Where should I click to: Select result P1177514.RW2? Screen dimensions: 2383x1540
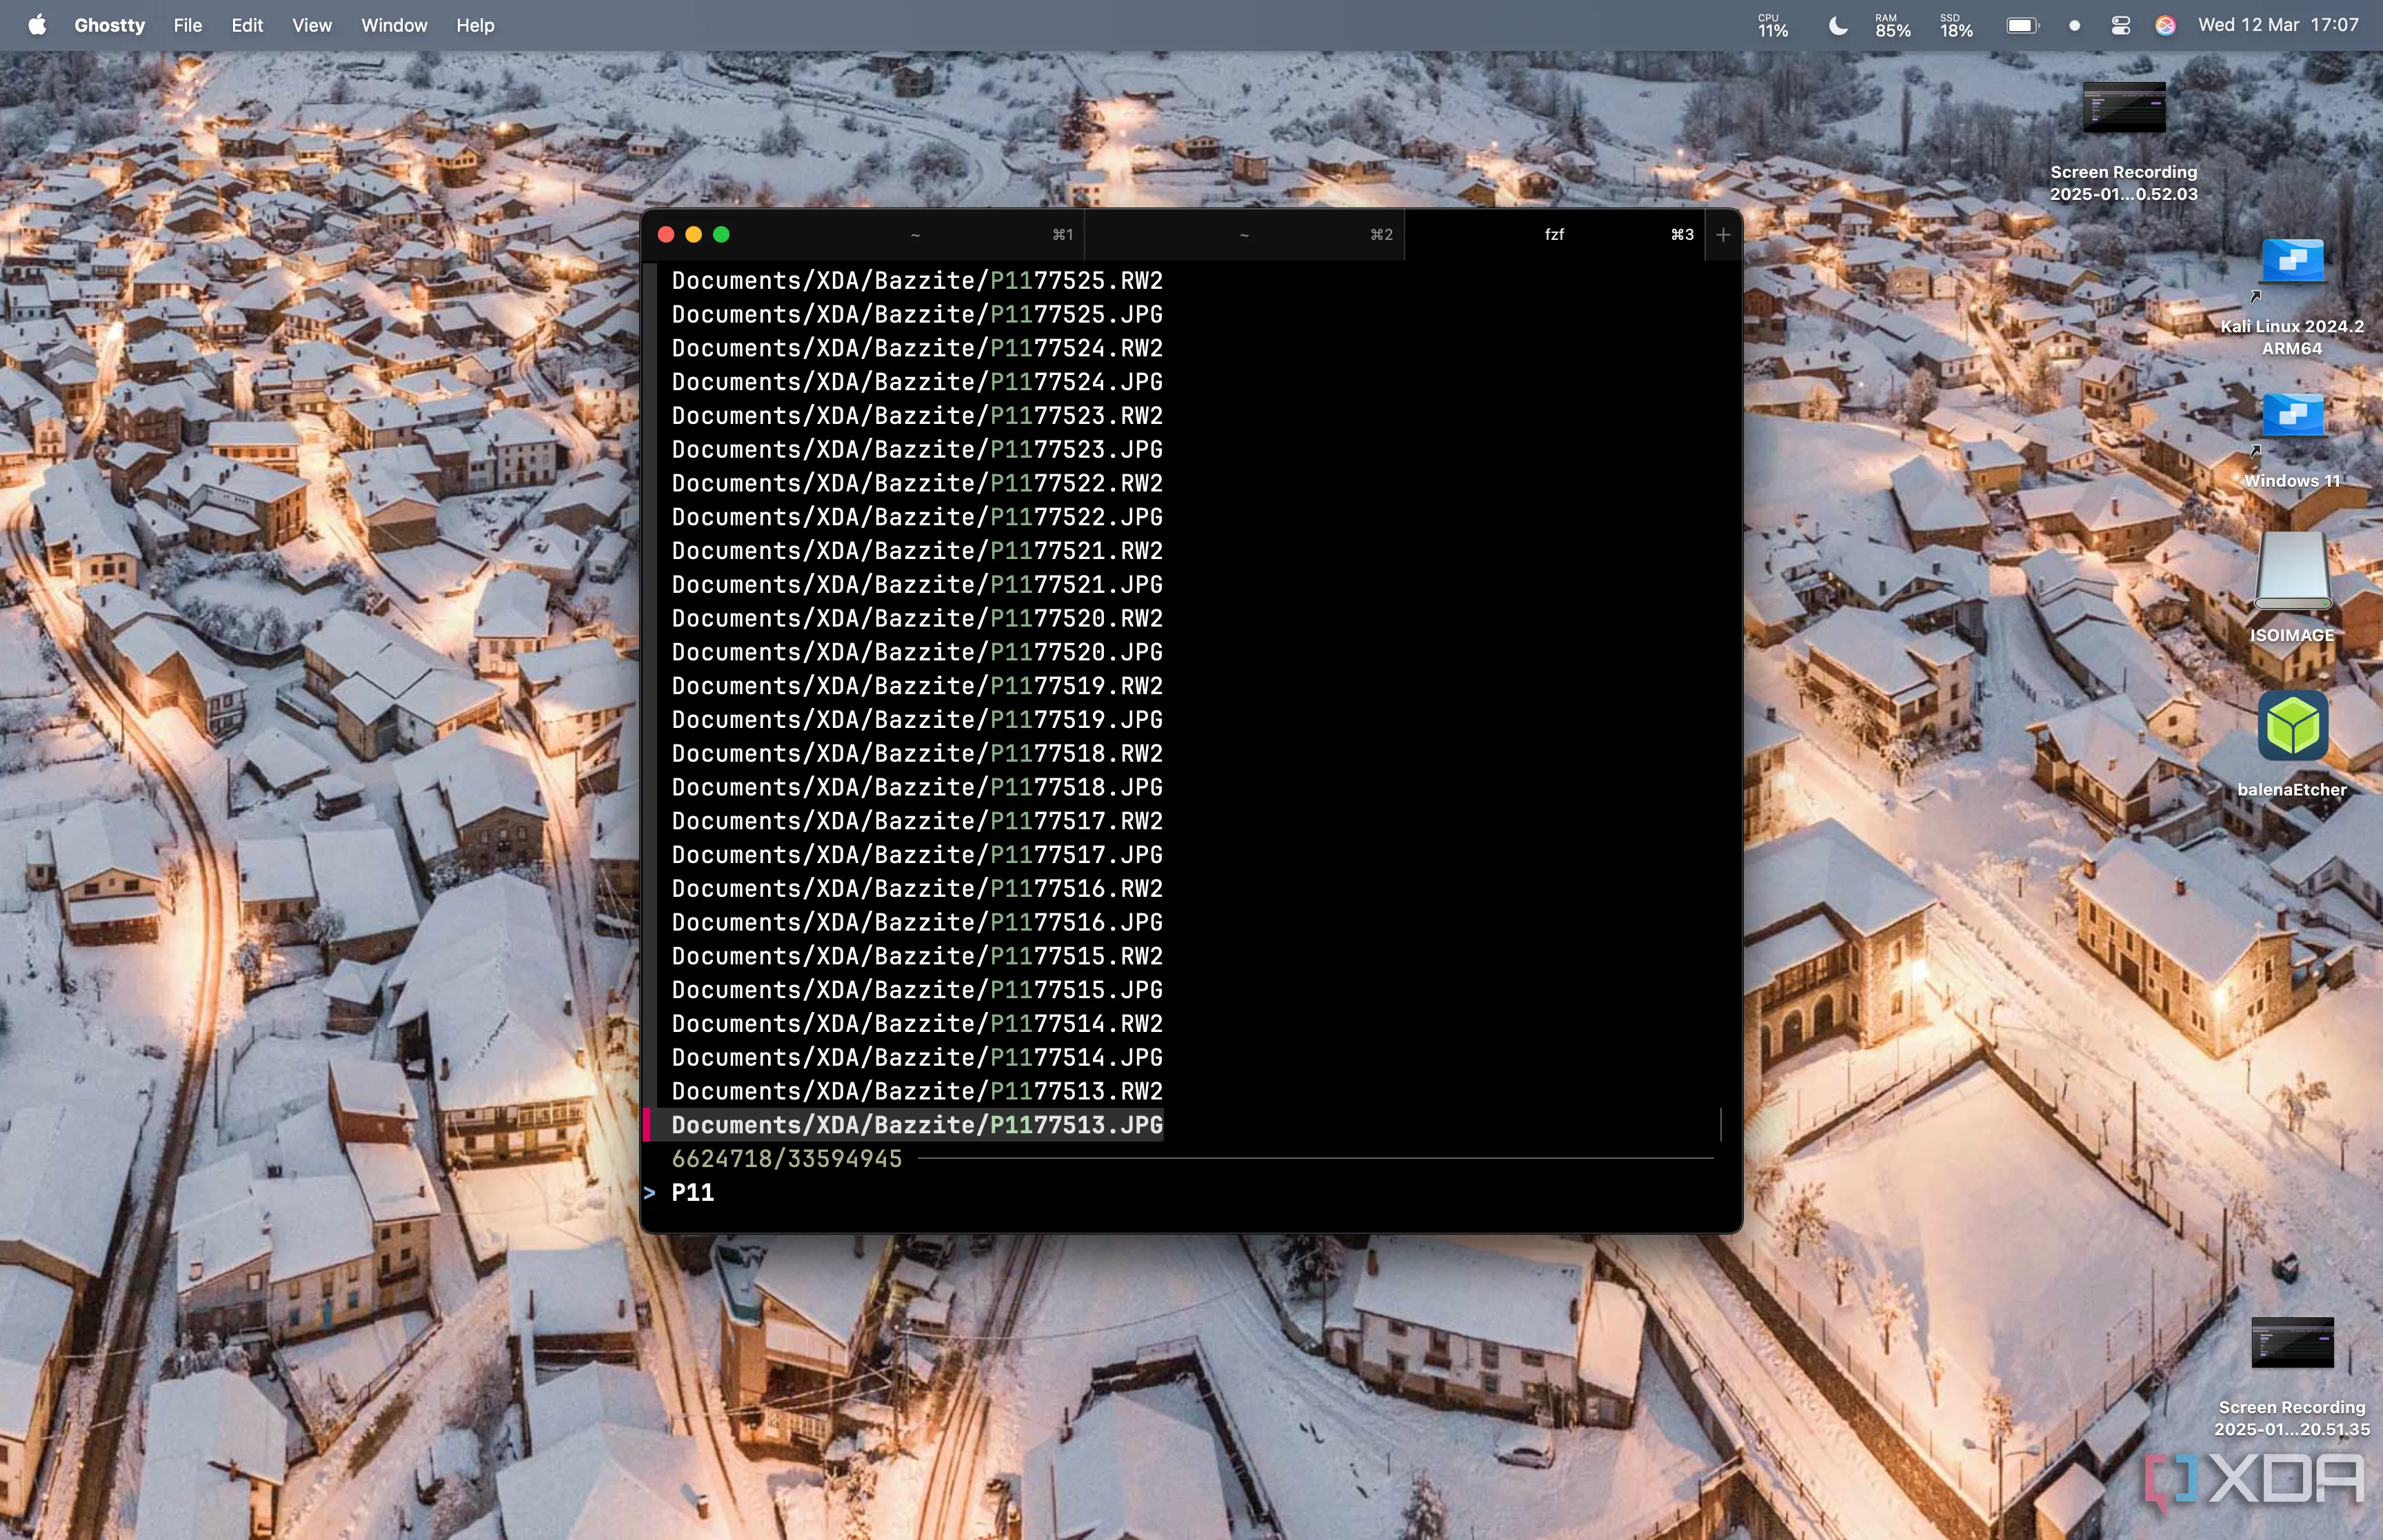[x=917, y=1024]
